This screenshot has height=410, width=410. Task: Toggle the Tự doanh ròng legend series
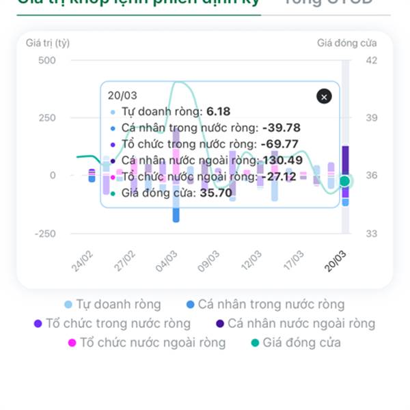pos(113,305)
